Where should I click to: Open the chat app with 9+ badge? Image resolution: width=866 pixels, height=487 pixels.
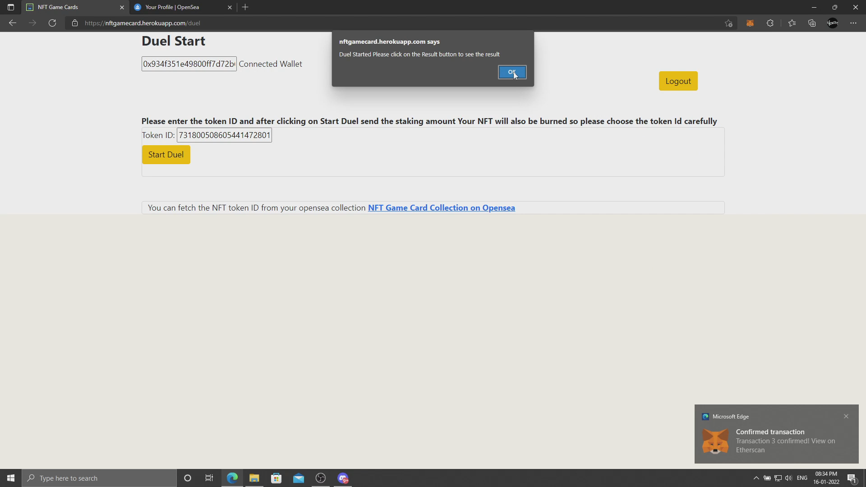pyautogui.click(x=343, y=478)
